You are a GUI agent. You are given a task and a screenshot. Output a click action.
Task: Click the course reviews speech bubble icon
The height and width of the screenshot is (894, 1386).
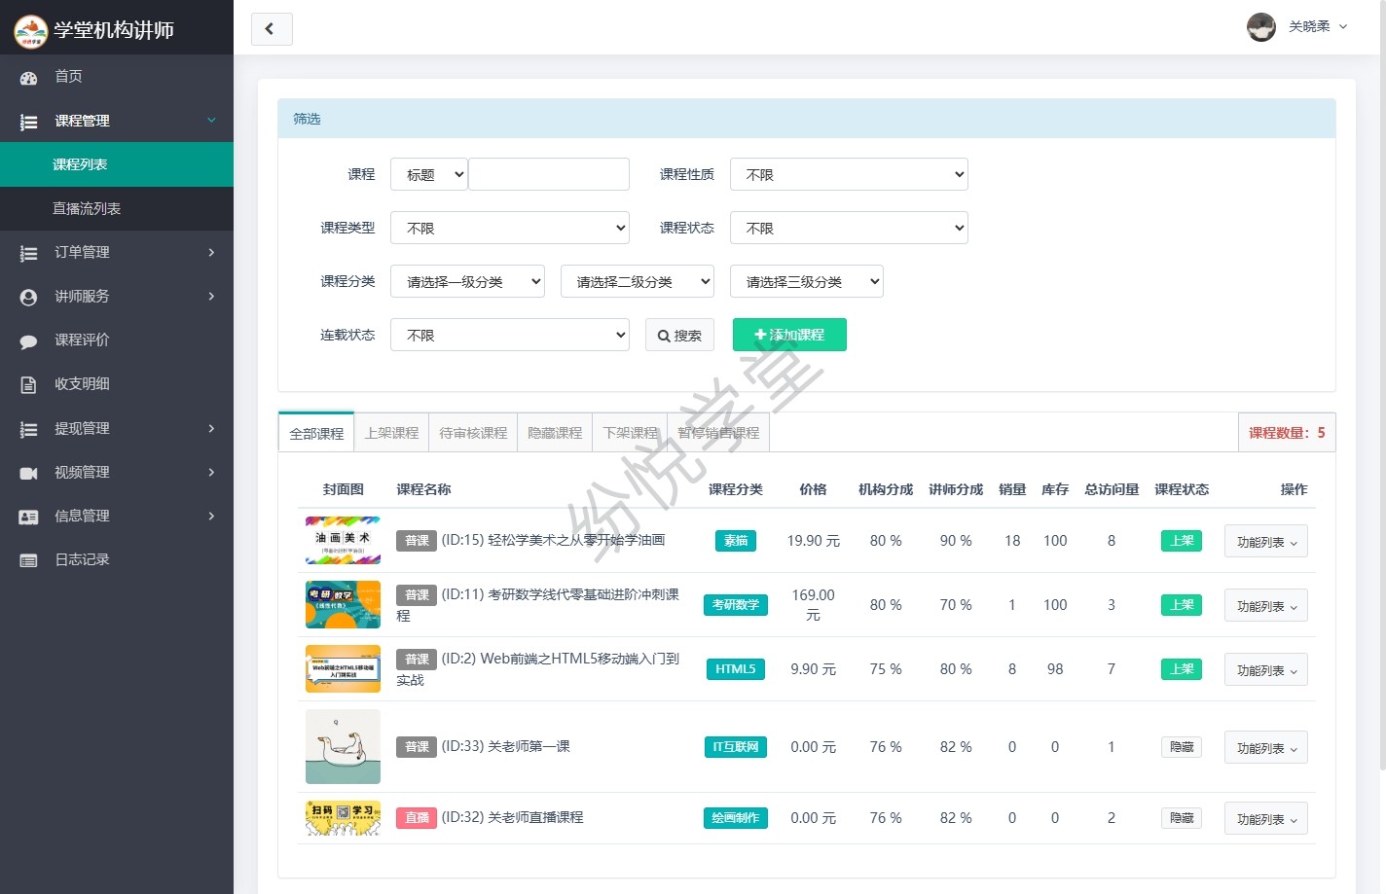[28, 340]
